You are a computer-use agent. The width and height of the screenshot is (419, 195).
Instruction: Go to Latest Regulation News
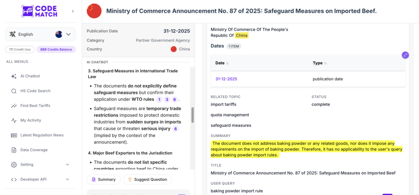[42, 135]
